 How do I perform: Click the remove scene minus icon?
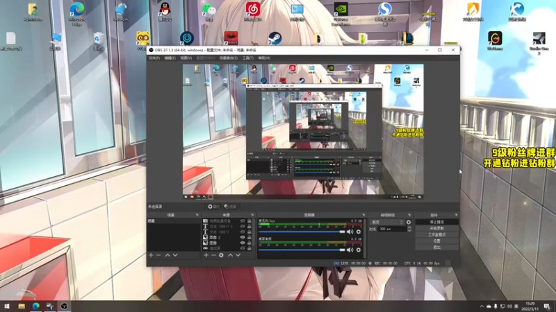158,255
